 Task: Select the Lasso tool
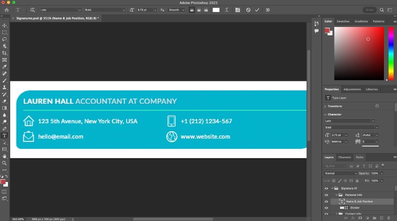pyautogui.click(x=4, y=39)
